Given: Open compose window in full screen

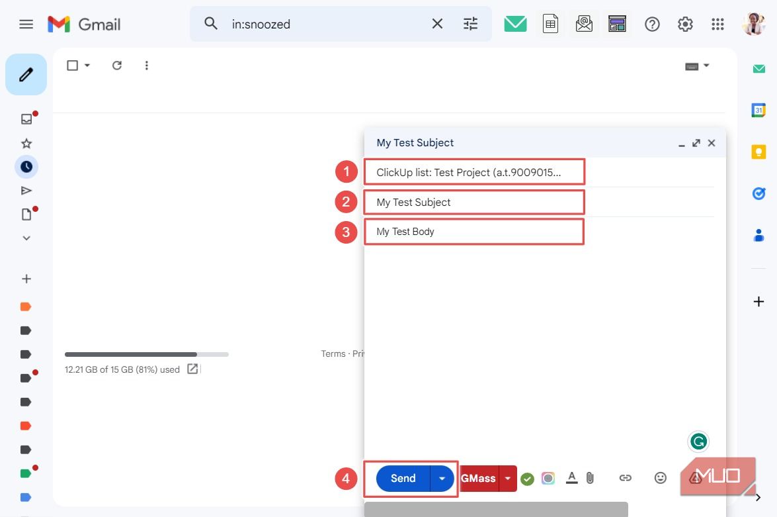Looking at the screenshot, I should coord(696,143).
